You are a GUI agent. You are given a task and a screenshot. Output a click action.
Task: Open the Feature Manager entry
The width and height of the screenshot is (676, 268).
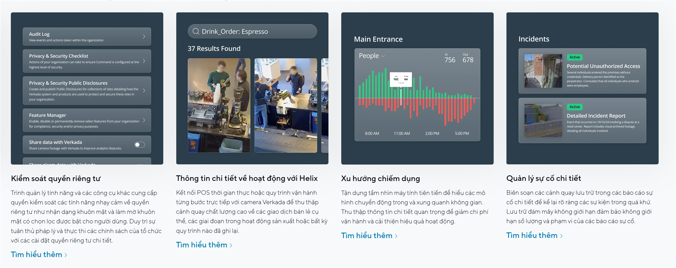[87, 120]
